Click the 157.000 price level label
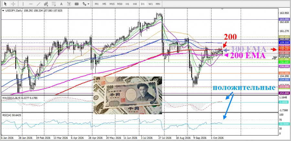 tap(284, 60)
